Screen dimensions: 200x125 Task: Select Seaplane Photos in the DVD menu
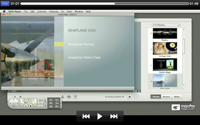[81, 44]
